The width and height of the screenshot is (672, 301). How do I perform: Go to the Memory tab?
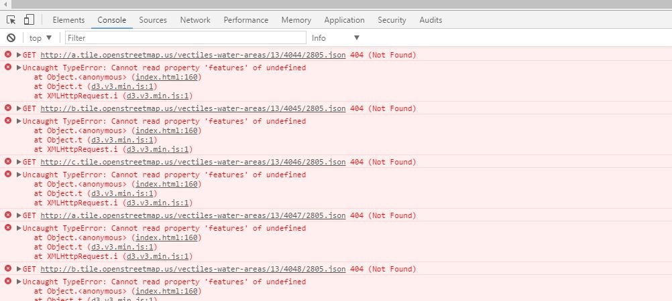[296, 20]
